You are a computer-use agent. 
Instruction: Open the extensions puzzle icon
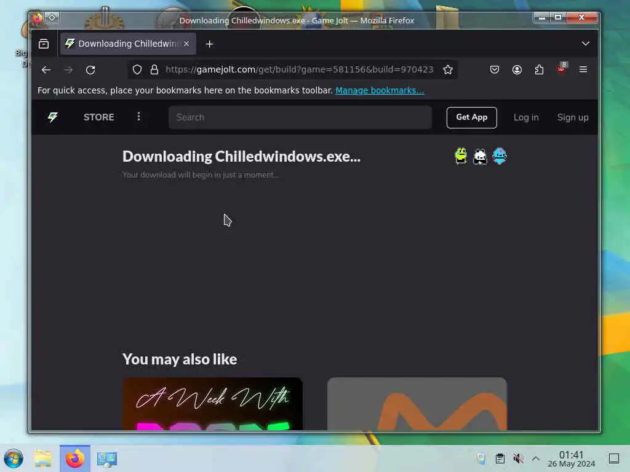pyautogui.click(x=539, y=70)
